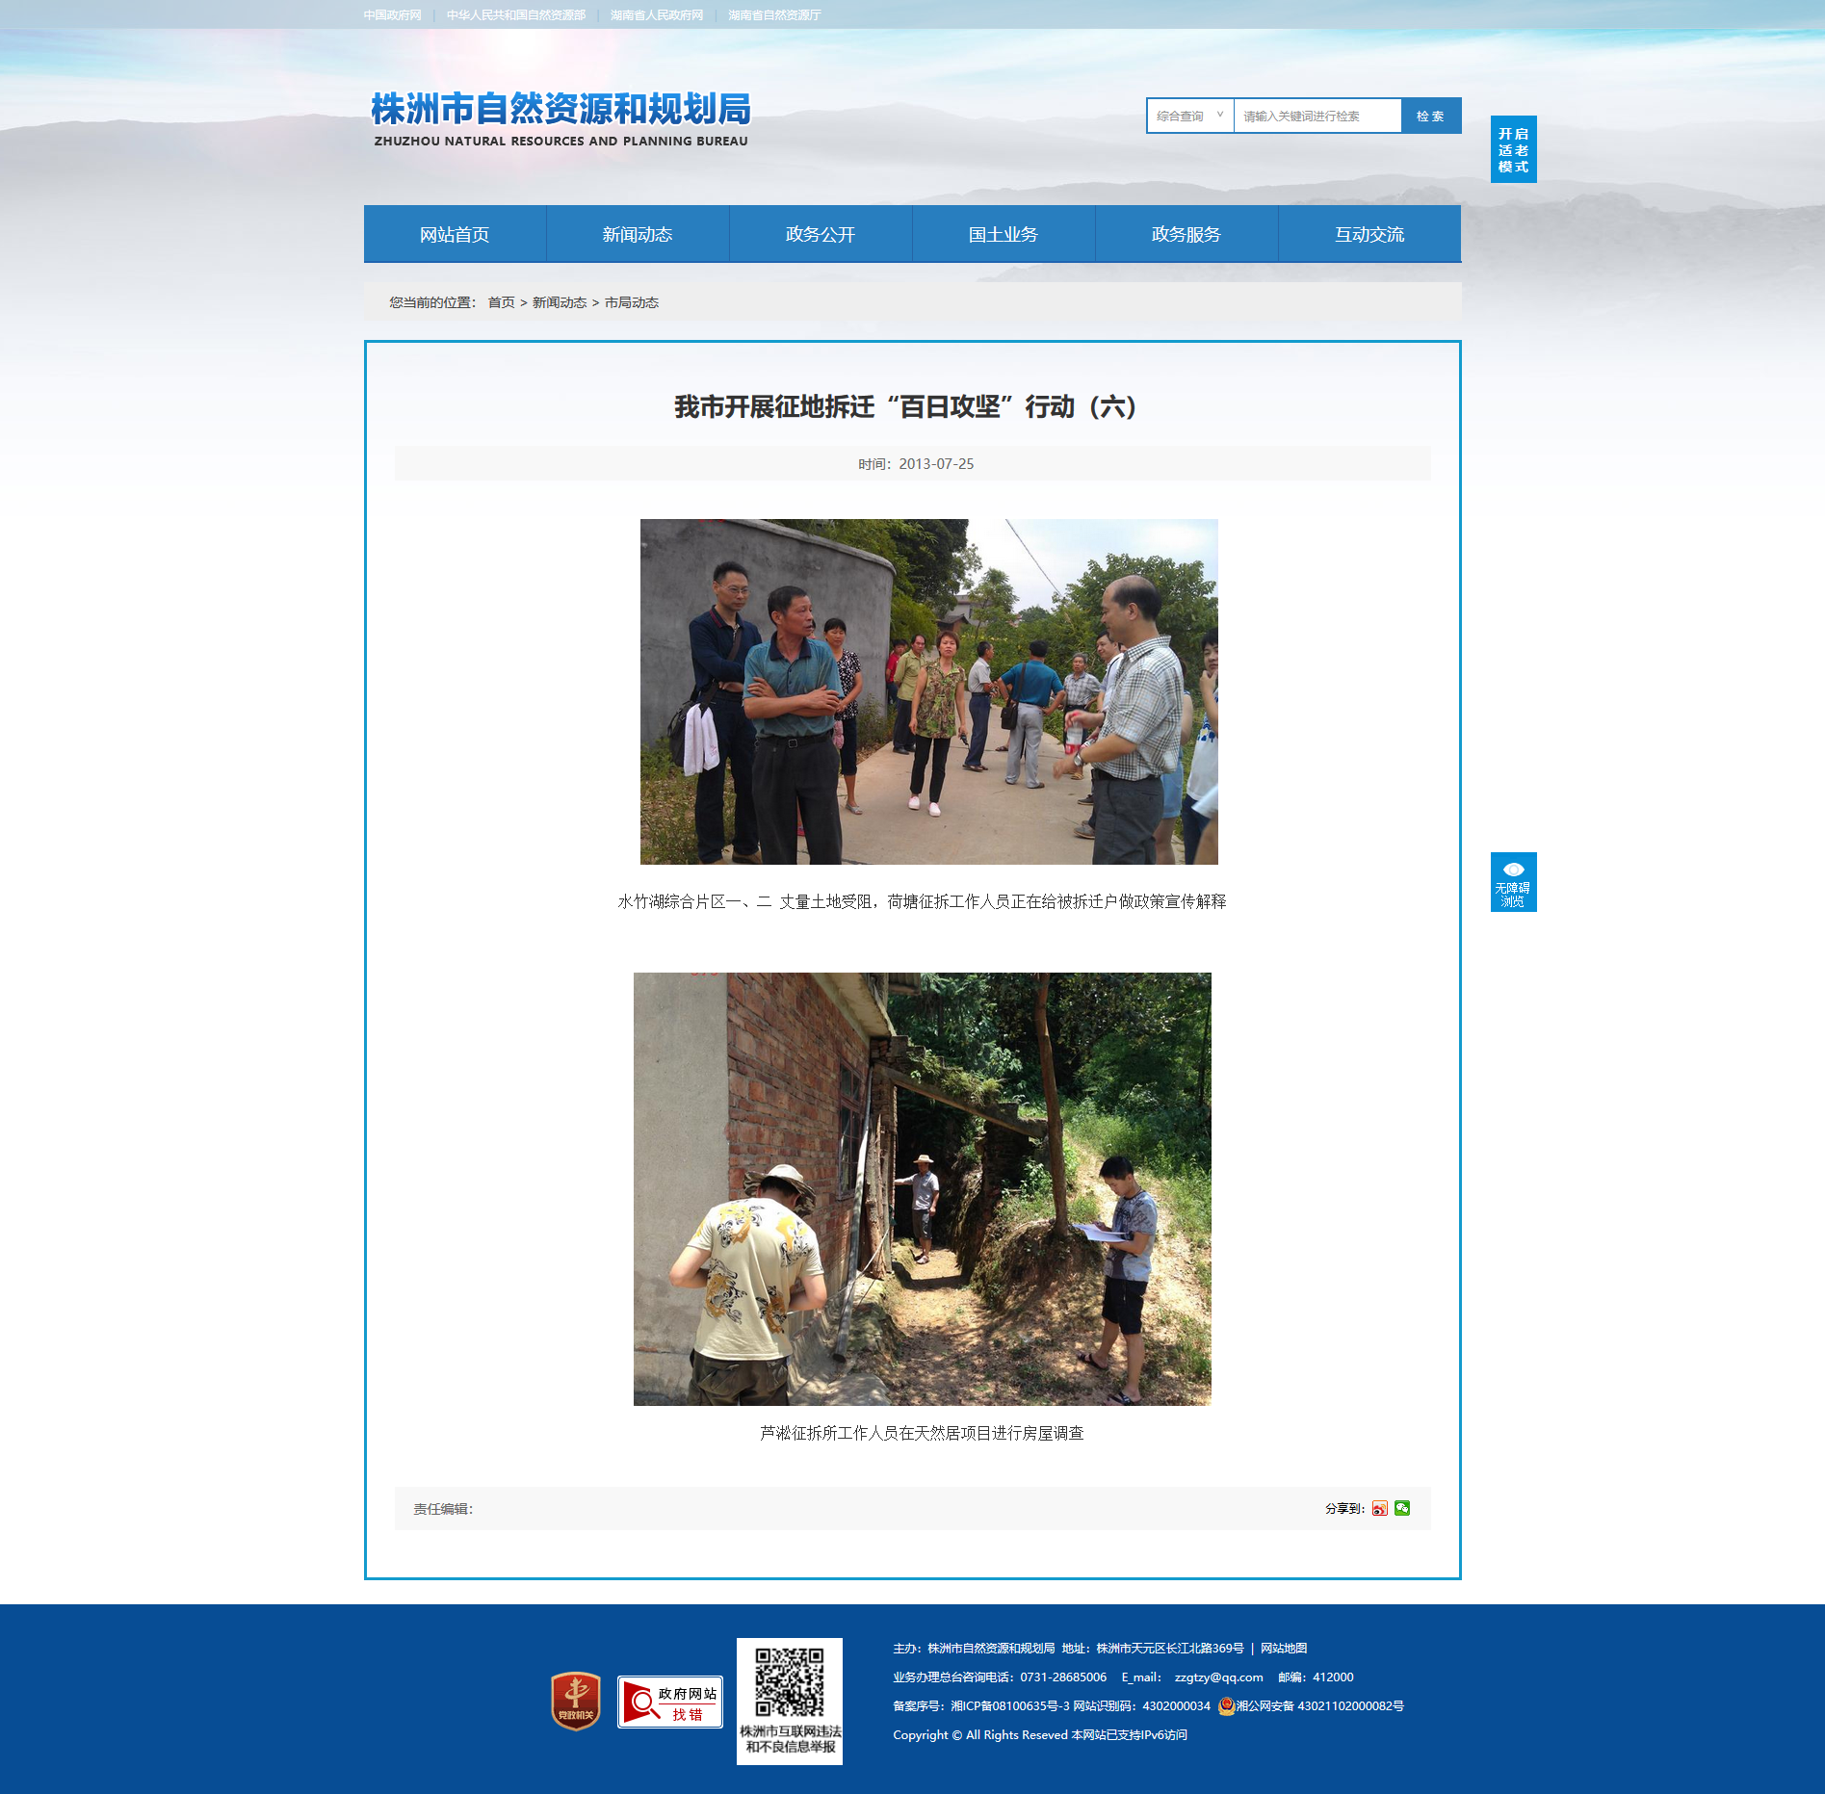The image size is (1825, 1794).
Task: Click the 湘公网安备 police badge icon
Action: click(1226, 1705)
